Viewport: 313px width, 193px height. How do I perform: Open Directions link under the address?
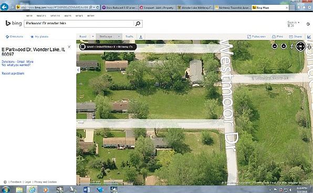(x=8, y=61)
